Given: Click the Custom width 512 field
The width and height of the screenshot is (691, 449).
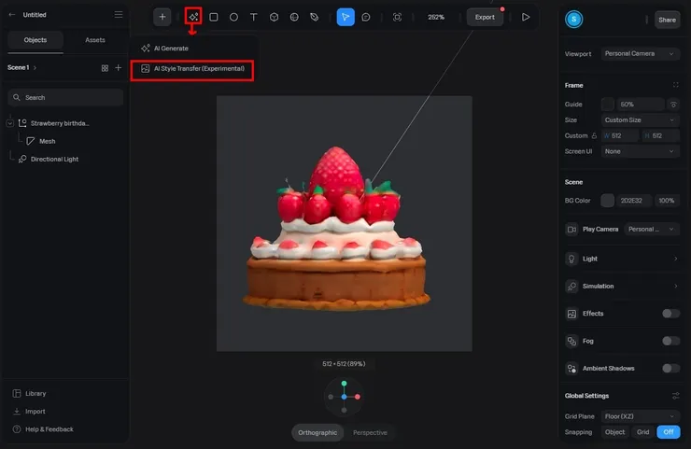Looking at the screenshot, I should coord(620,135).
